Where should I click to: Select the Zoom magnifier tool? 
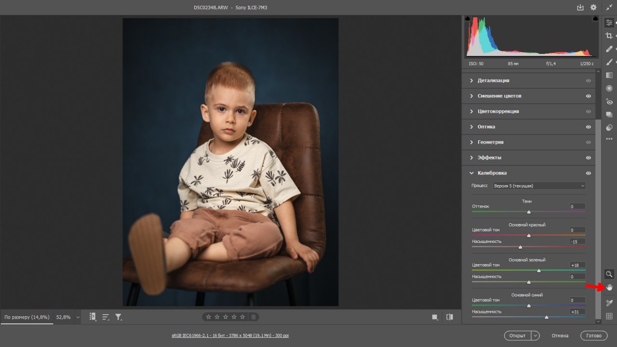pos(609,274)
